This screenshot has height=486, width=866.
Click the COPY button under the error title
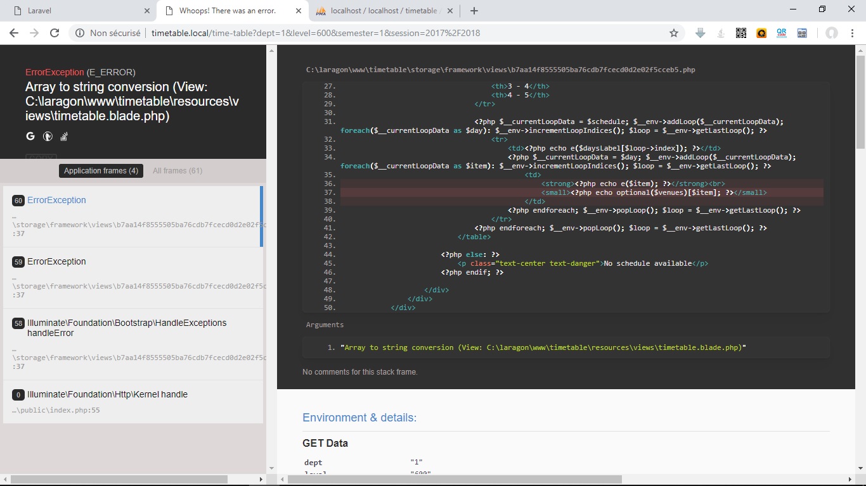pyautogui.click(x=41, y=158)
